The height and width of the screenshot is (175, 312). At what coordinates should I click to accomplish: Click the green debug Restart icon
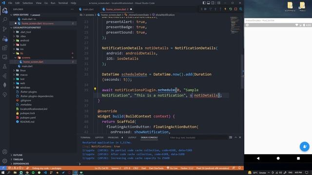click(x=231, y=9)
